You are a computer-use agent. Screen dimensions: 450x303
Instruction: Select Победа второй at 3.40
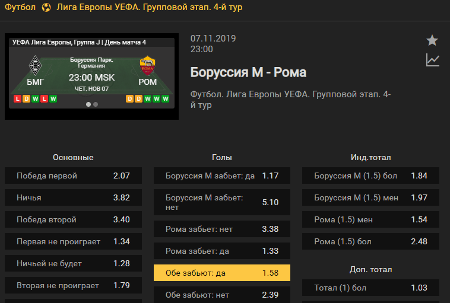73,219
